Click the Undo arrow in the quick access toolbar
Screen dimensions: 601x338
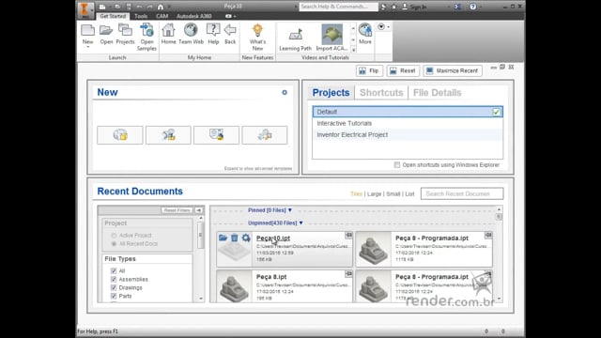click(139, 7)
